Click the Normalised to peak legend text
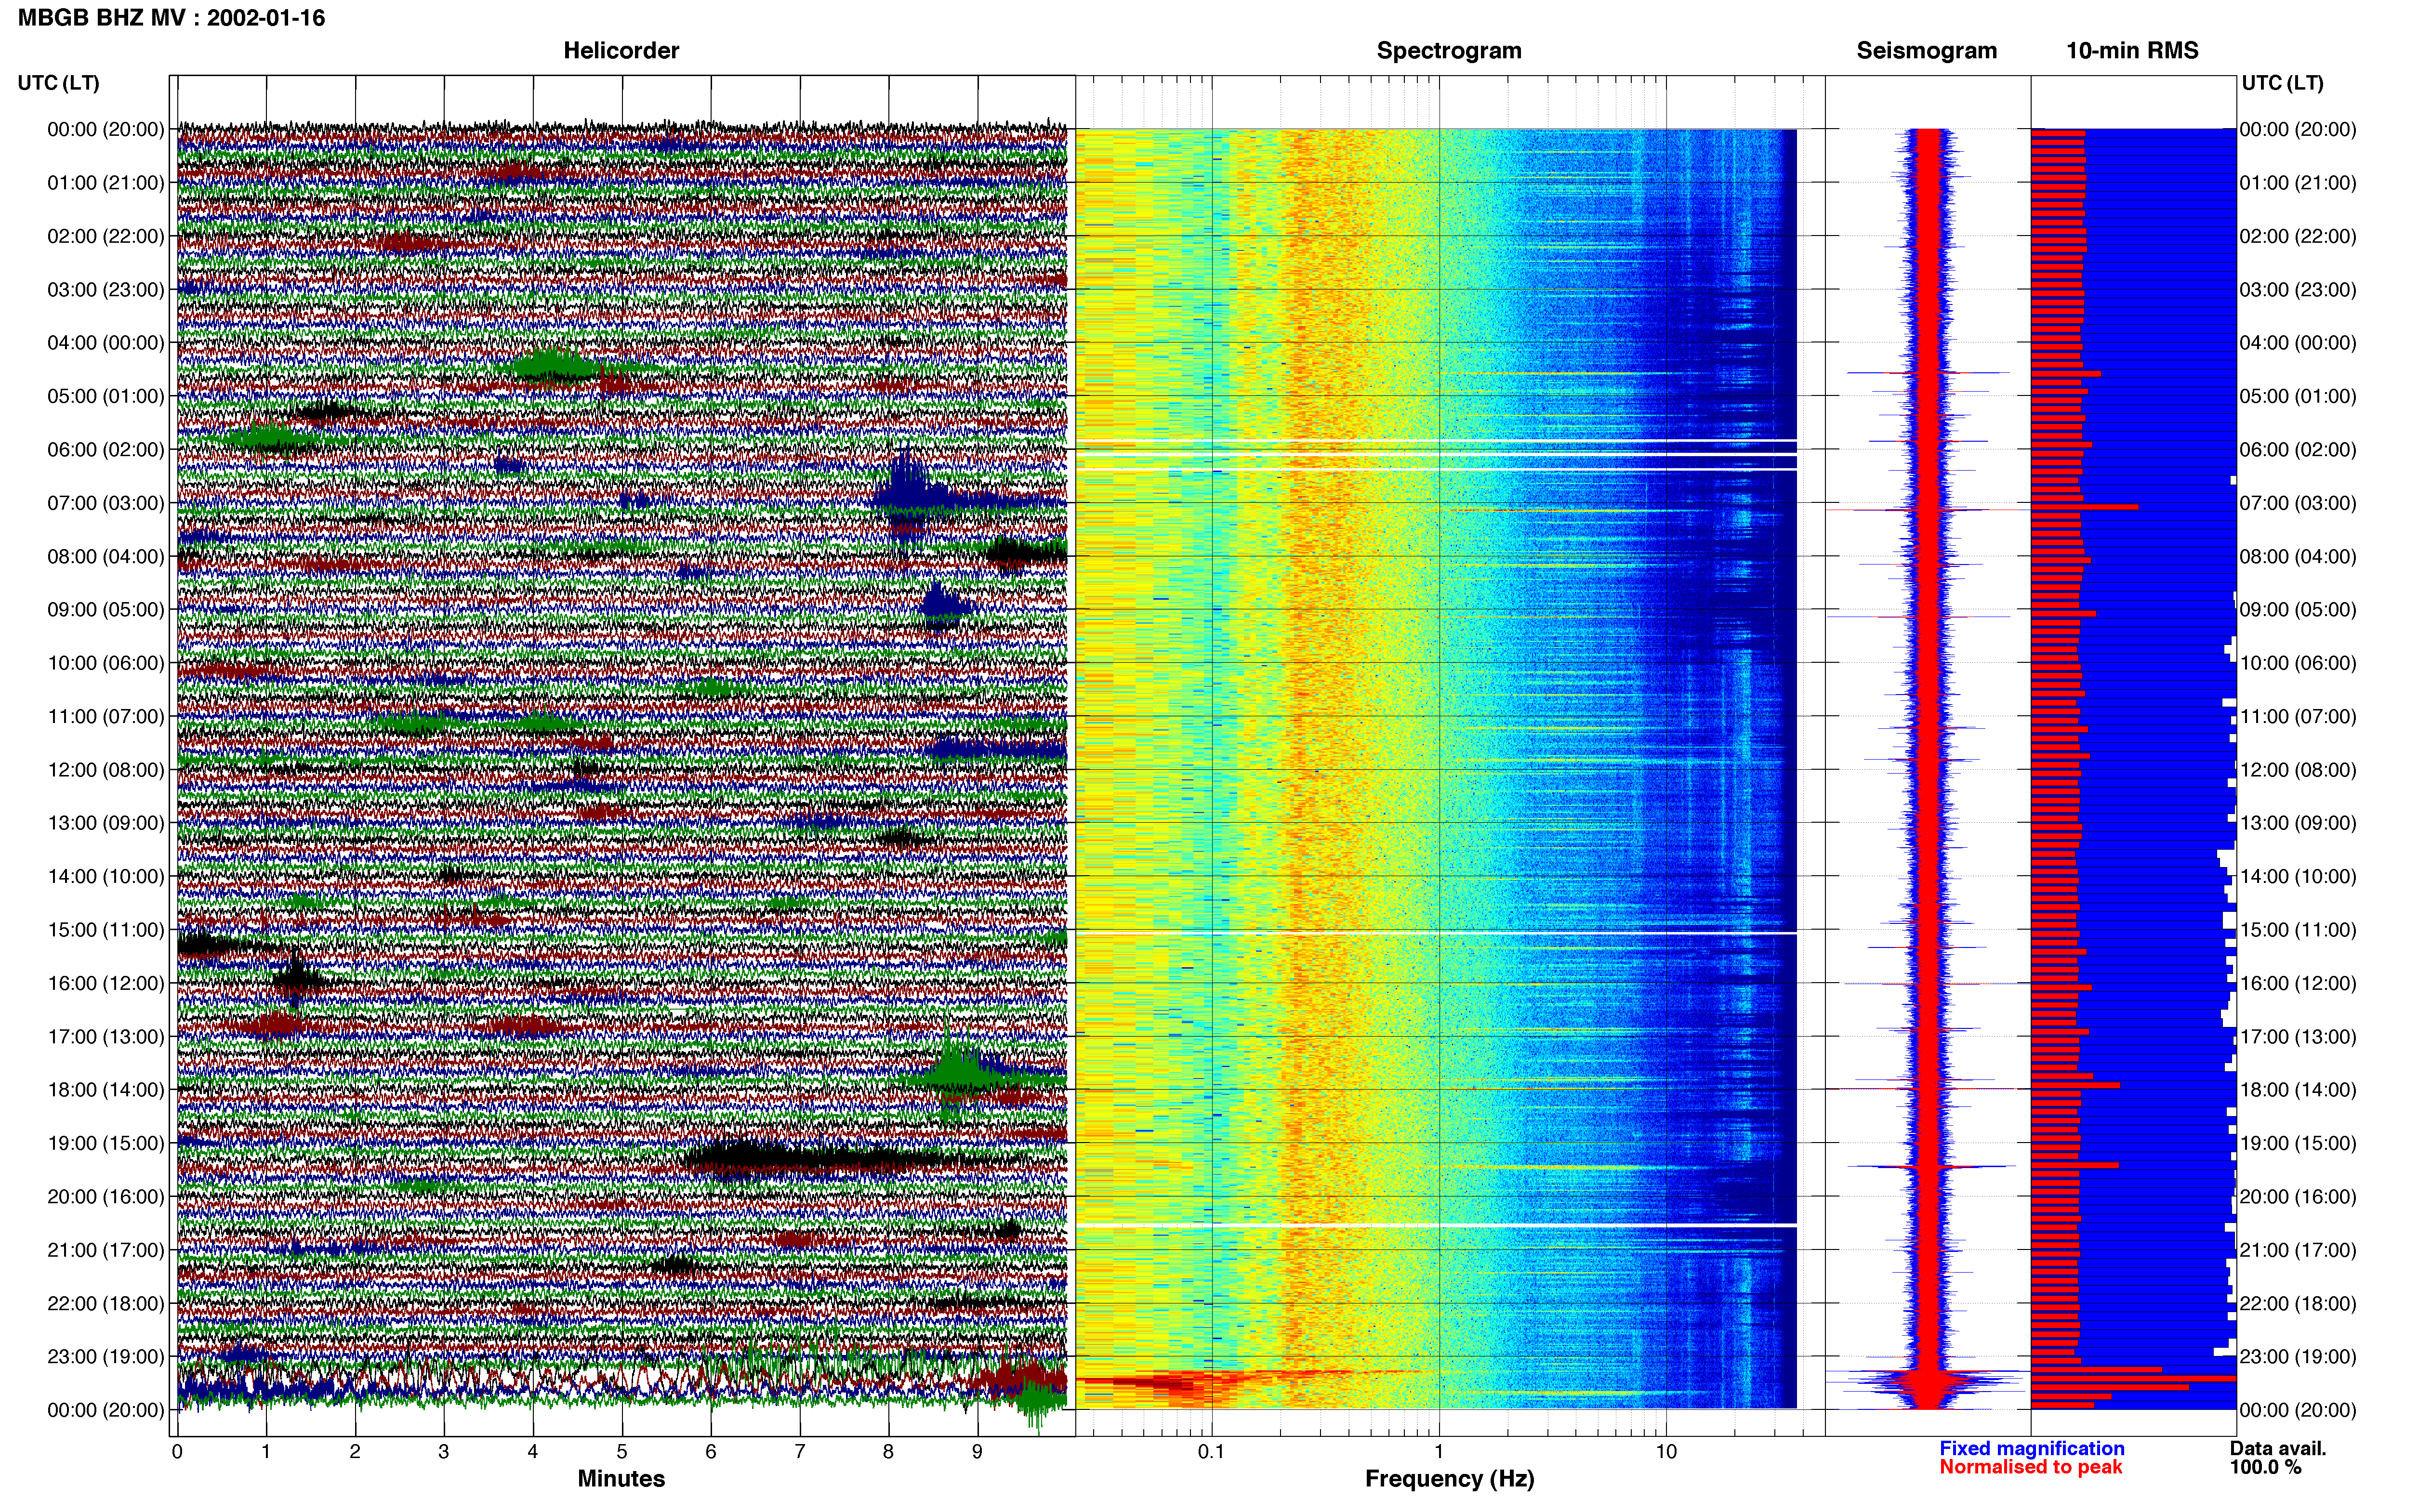The width and height of the screenshot is (2418, 1512). coord(2030,1467)
